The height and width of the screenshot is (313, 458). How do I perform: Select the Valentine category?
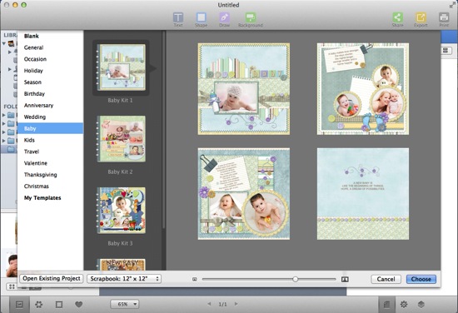(35, 163)
